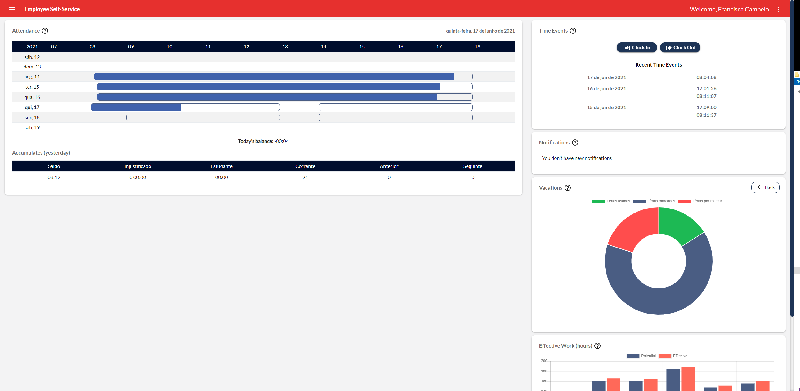
Task: Click the back arrow in the Vacations panel
Action: [x=760, y=187]
